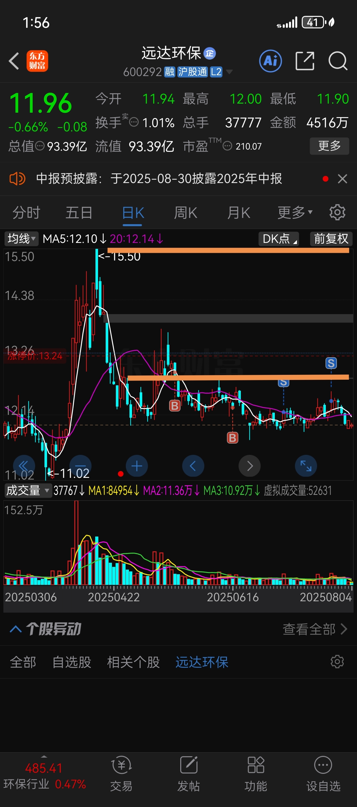Screen dimensions: 357x807
Task: Open 查看全部 link
Action: (315, 629)
